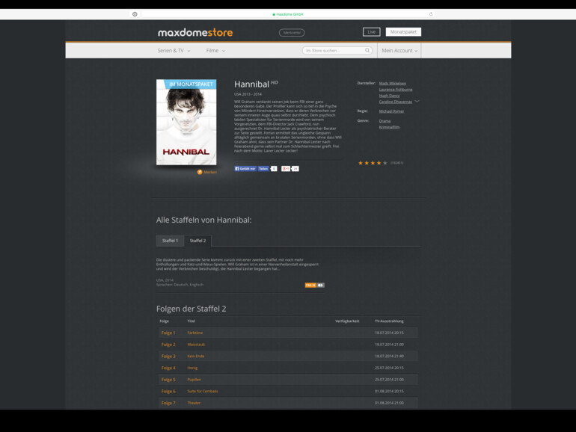Image resolution: width=576 pixels, height=432 pixels.
Task: Reload the page with the refresh icon
Action: coord(431,14)
